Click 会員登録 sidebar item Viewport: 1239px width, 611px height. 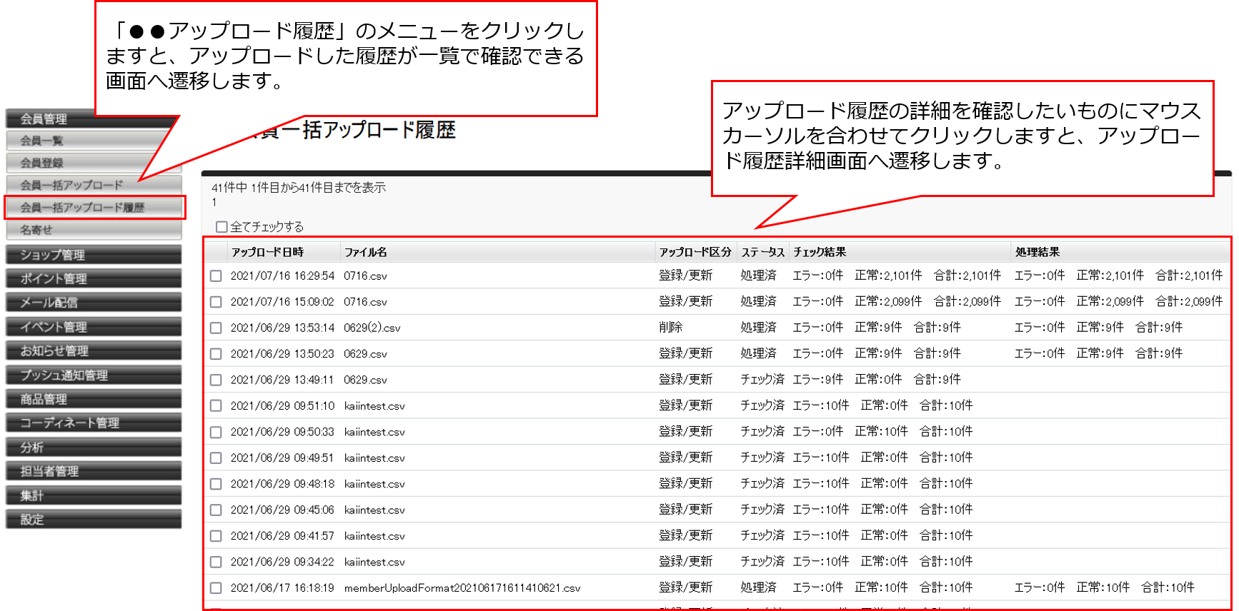pyautogui.click(x=94, y=163)
